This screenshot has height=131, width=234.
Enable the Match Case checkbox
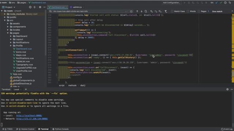172,11
